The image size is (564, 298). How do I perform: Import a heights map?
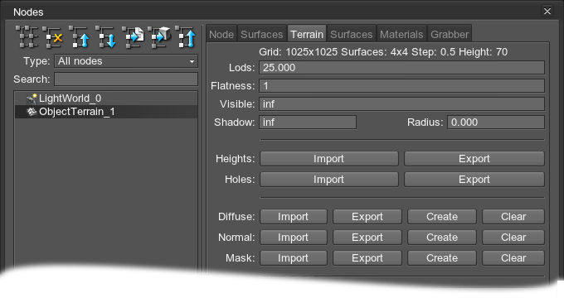[328, 159]
